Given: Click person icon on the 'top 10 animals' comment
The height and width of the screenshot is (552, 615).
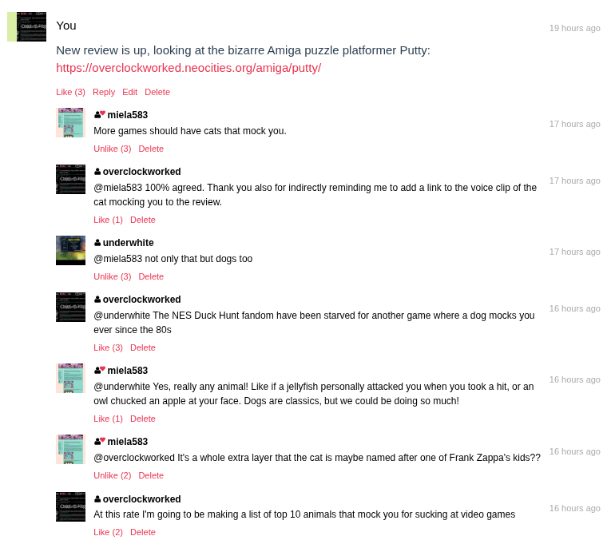Looking at the screenshot, I should [97, 499].
